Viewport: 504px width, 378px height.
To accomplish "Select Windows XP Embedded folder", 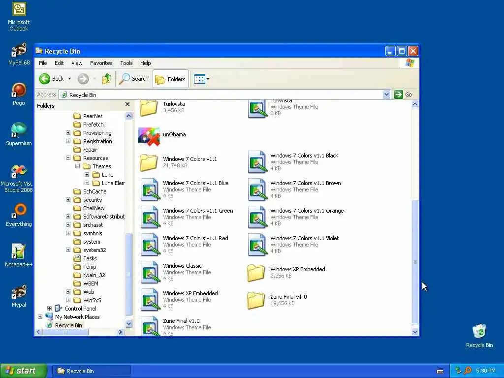I will tap(286, 272).
